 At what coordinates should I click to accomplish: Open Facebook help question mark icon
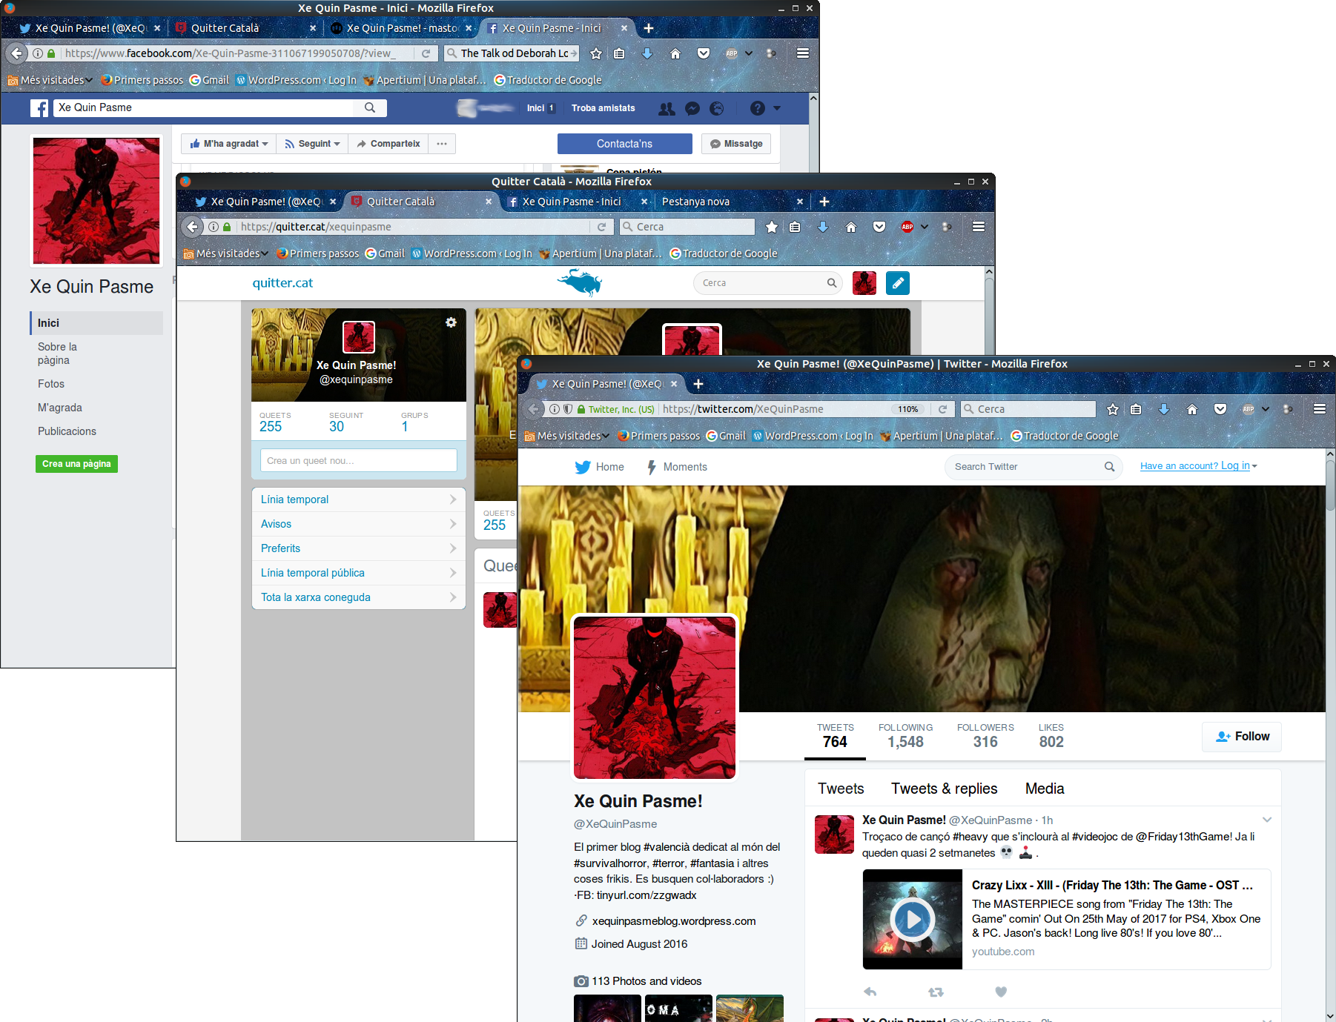point(757,108)
